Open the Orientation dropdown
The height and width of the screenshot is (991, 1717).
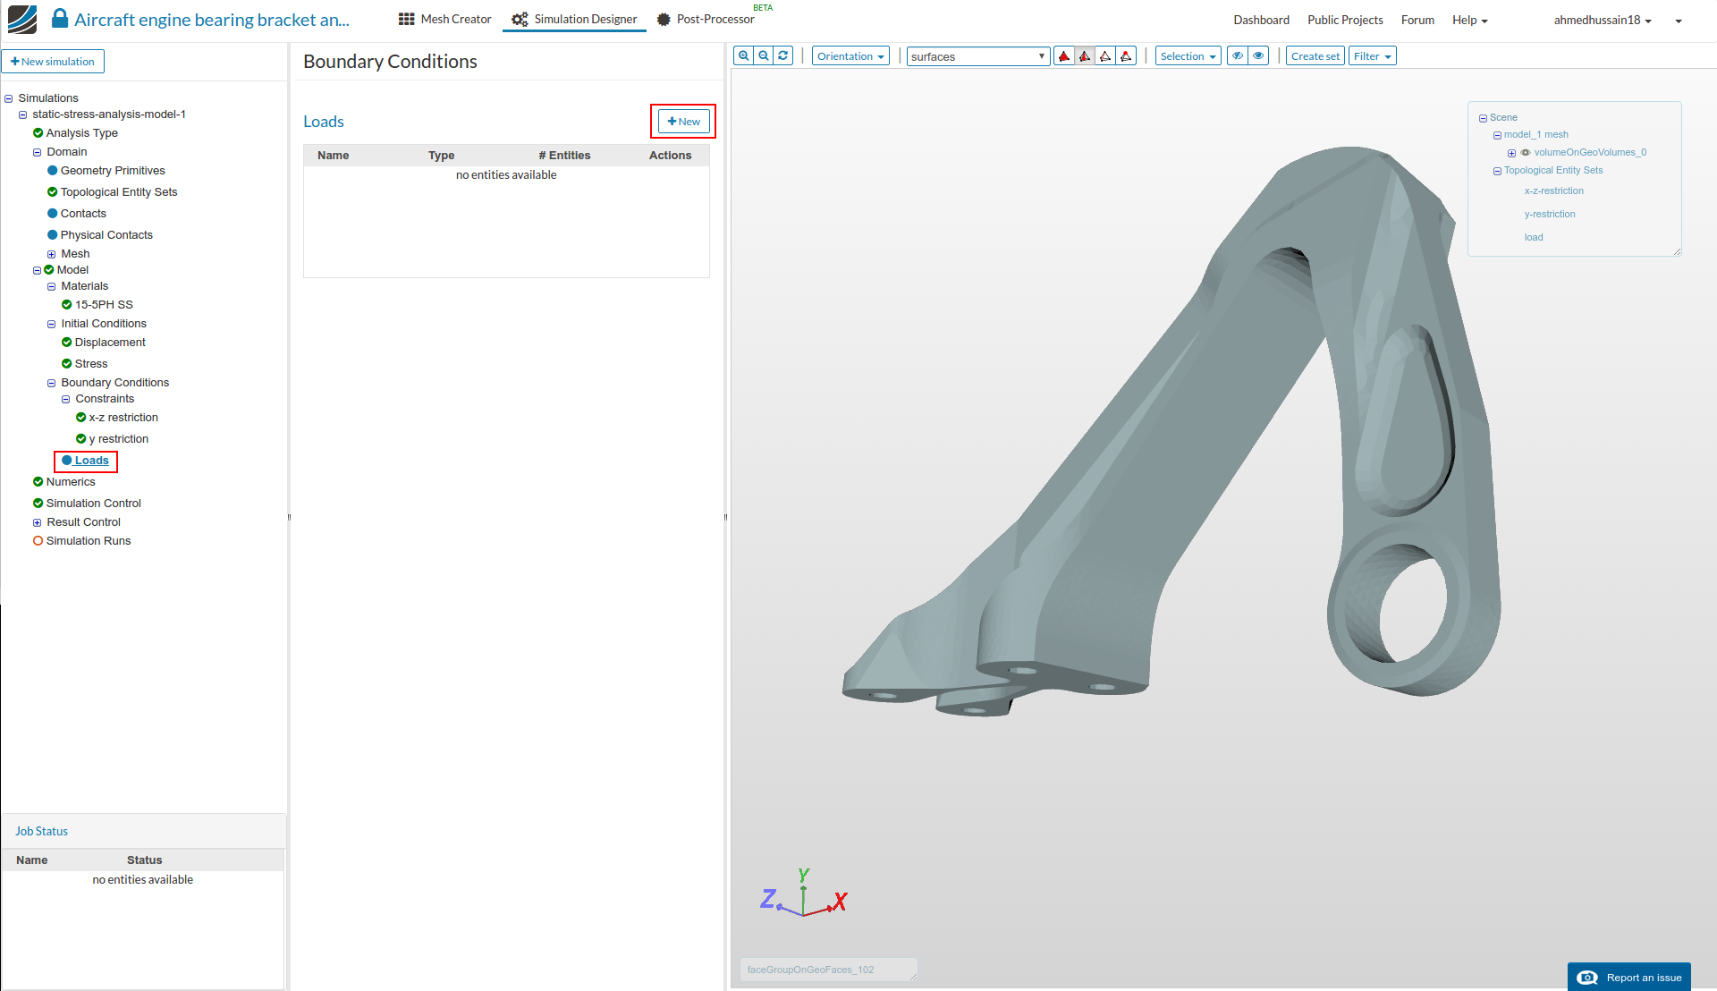tap(850, 56)
